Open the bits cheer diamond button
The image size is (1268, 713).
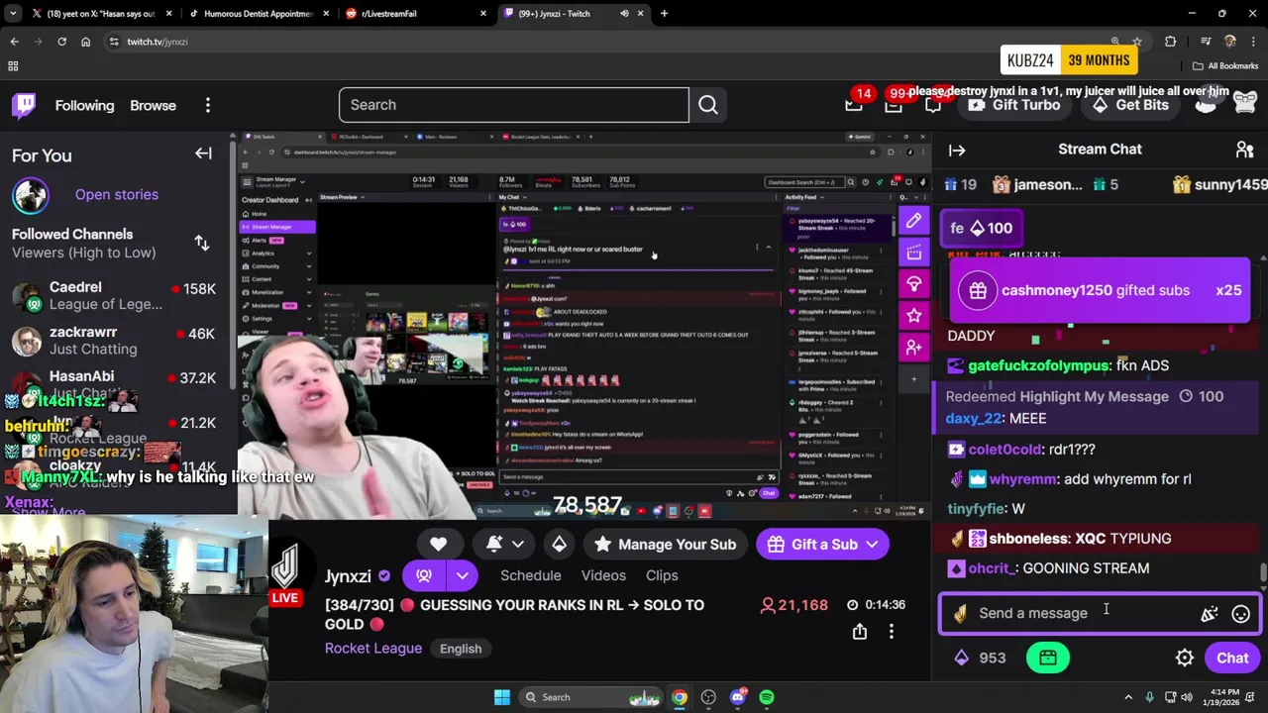click(x=559, y=544)
